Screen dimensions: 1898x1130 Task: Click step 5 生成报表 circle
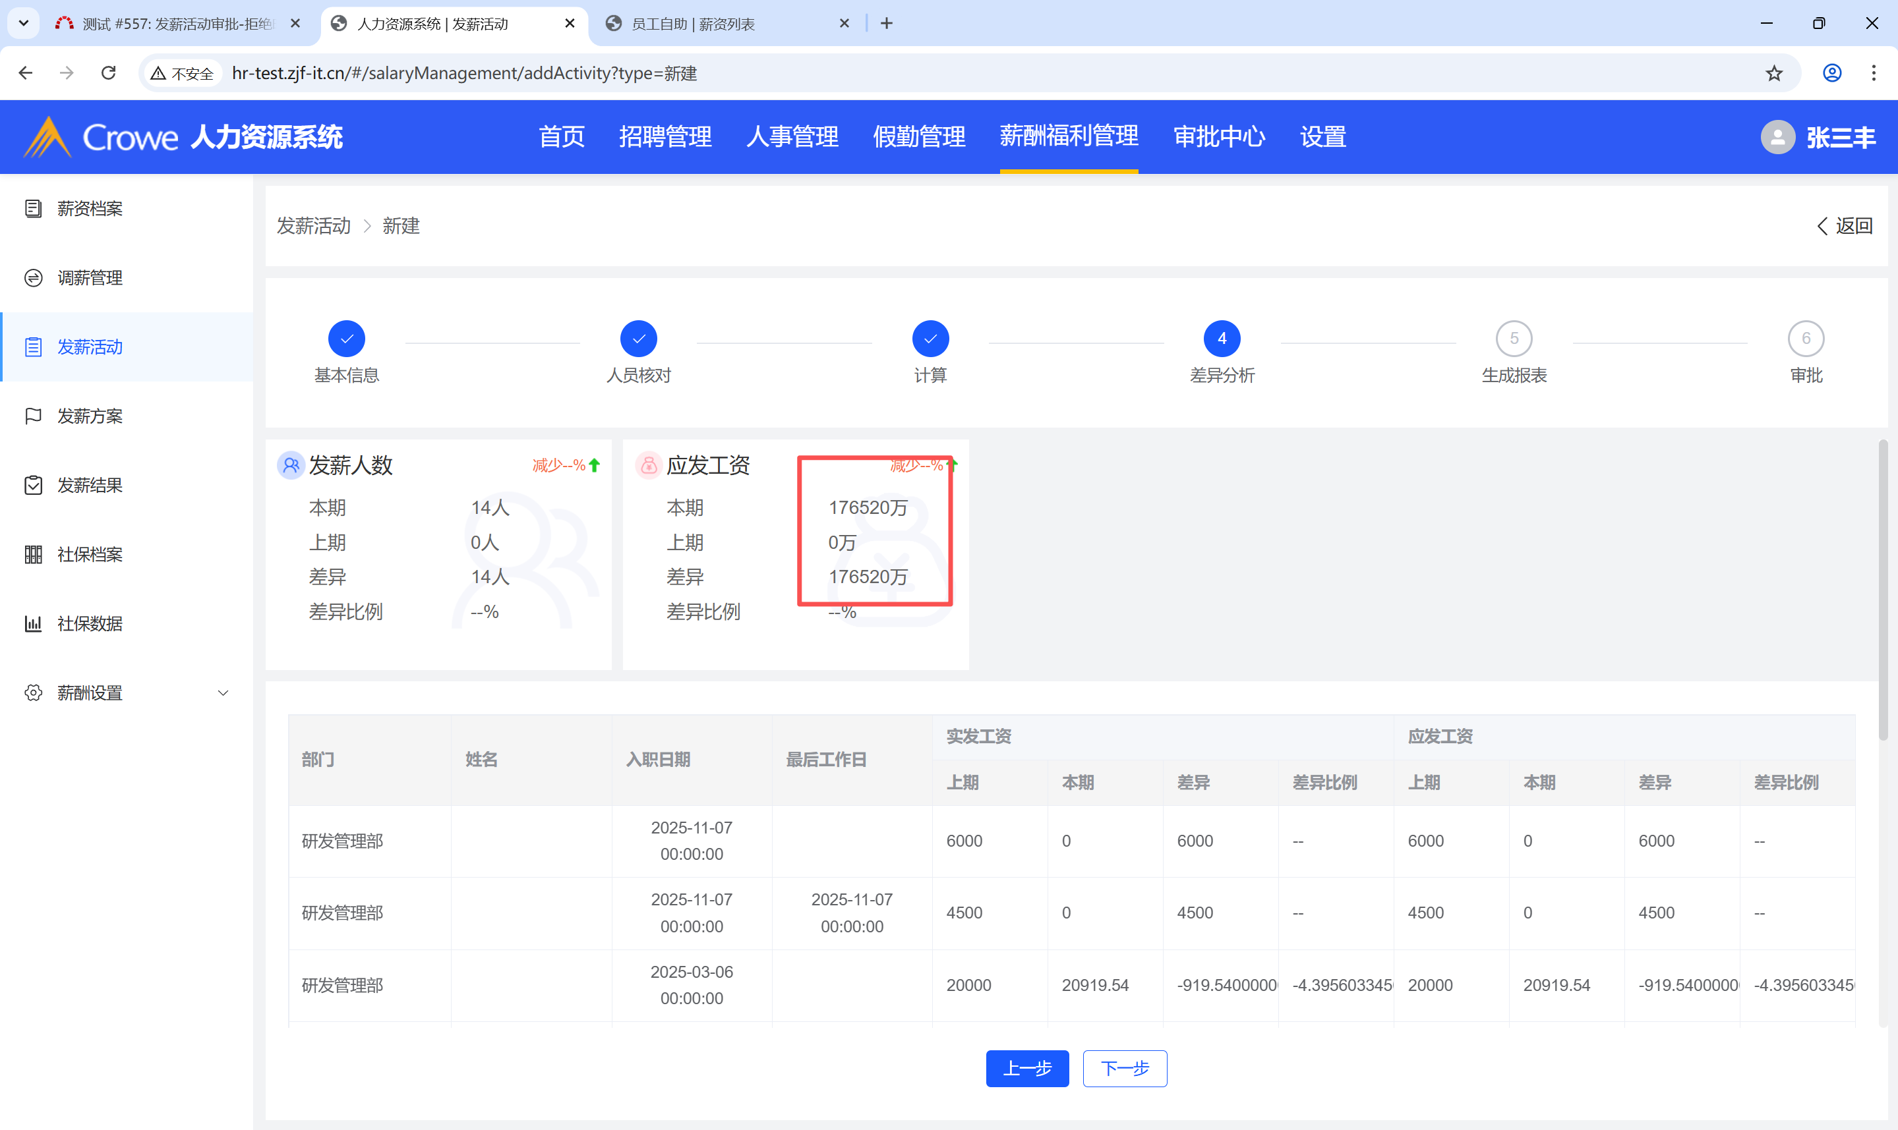(x=1514, y=339)
